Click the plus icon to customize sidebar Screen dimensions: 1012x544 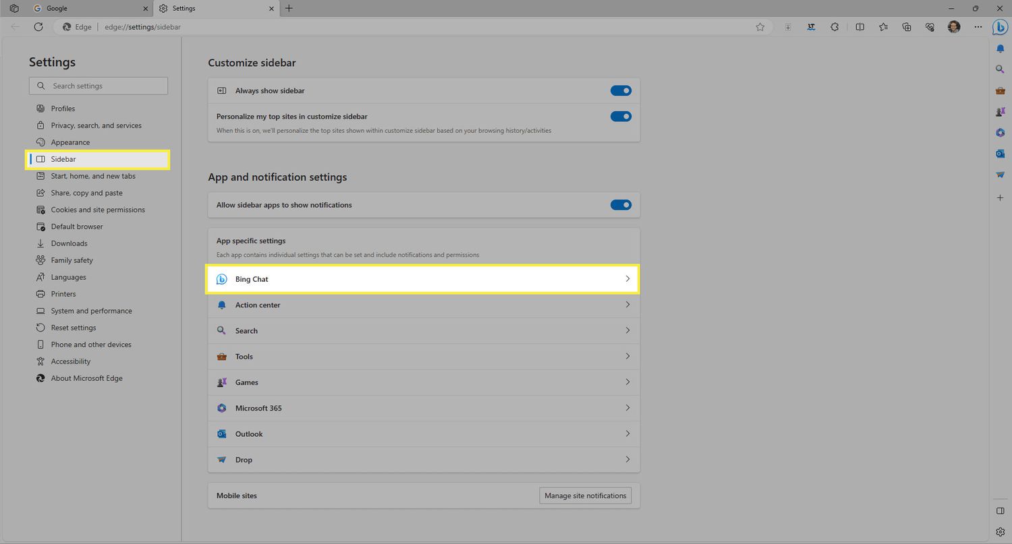(1001, 198)
